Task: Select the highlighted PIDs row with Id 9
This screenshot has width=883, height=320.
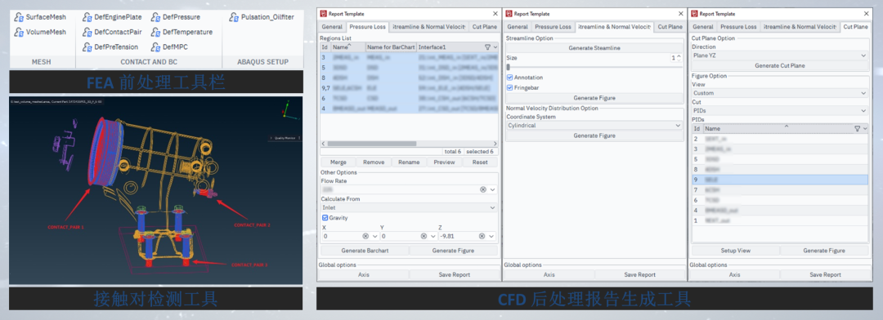Action: [x=779, y=180]
